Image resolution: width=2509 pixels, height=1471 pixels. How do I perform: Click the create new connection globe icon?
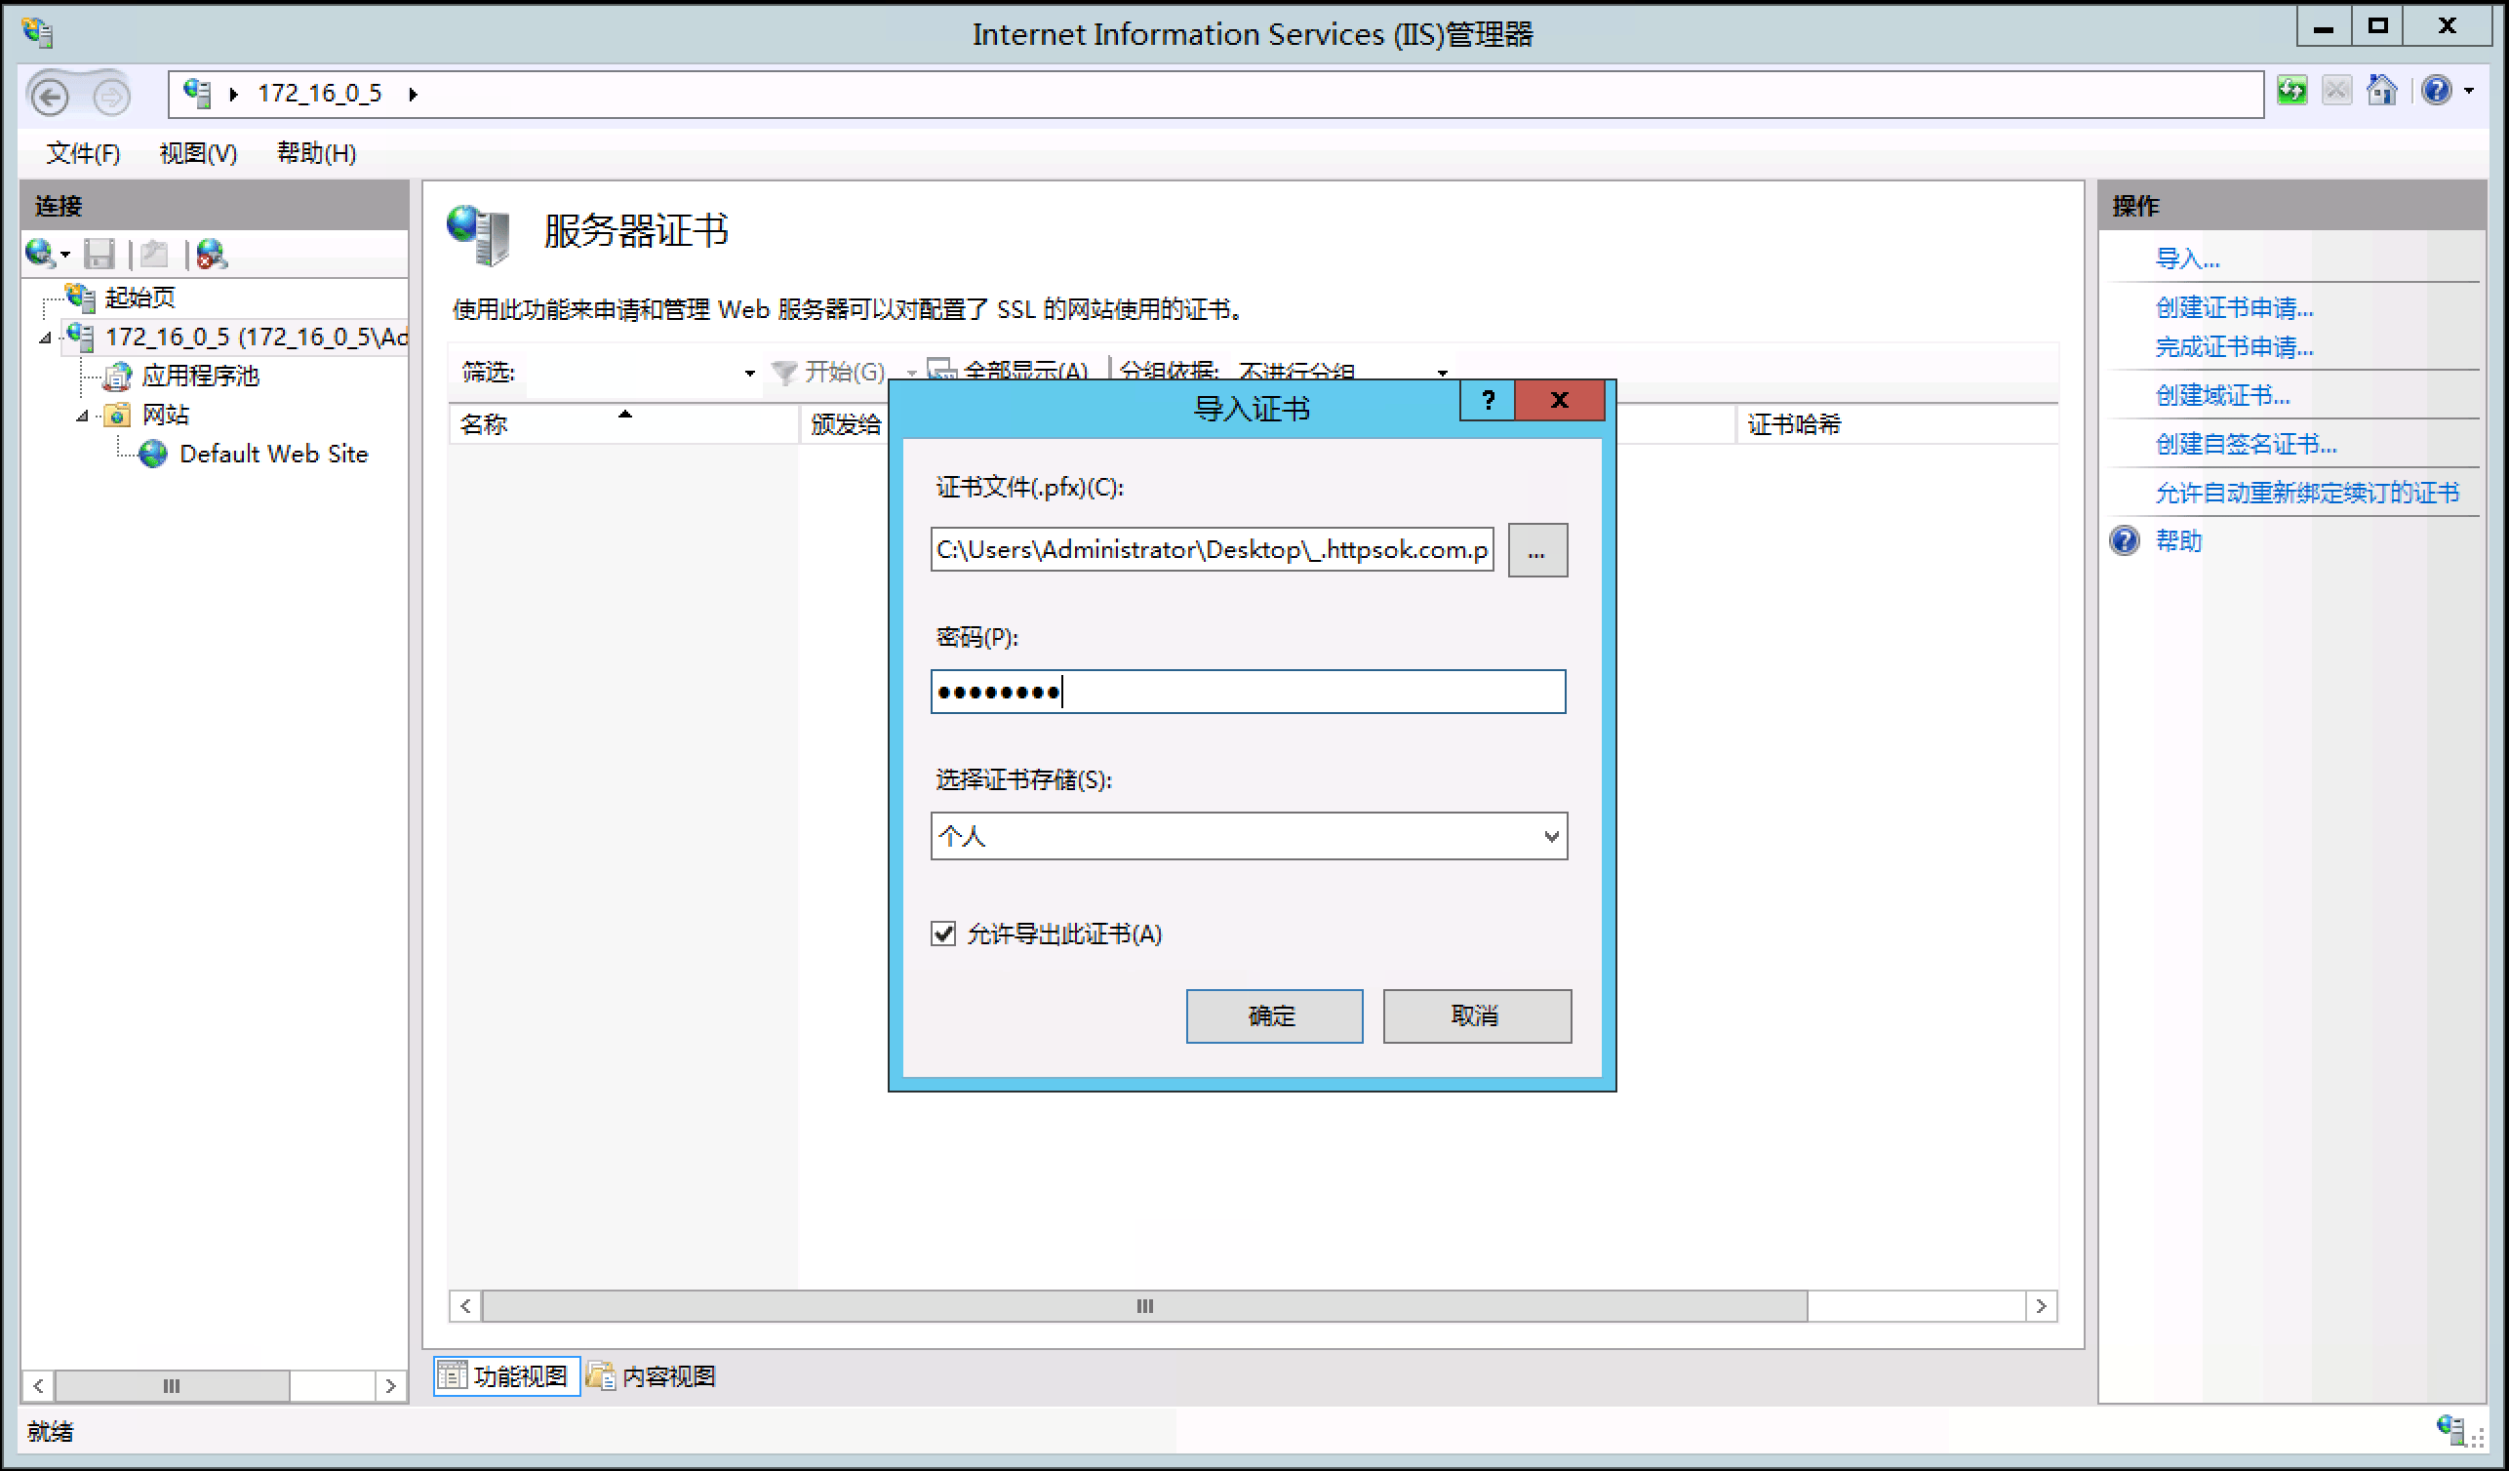click(x=40, y=255)
